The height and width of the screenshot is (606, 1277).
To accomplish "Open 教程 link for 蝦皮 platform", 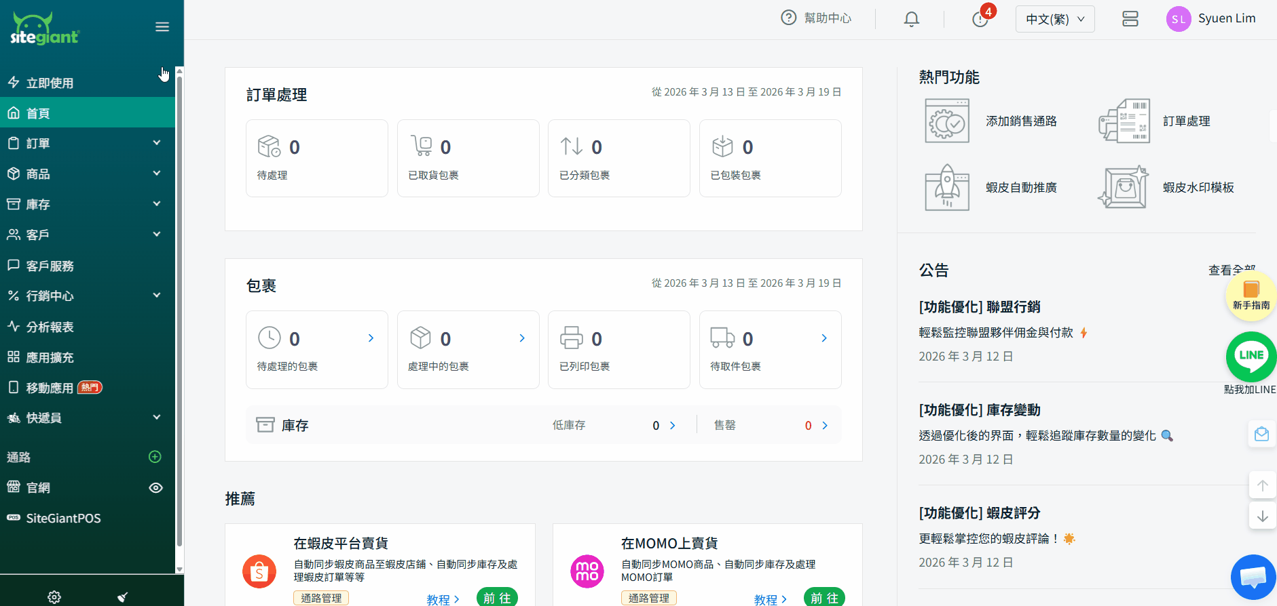I will click(x=443, y=599).
